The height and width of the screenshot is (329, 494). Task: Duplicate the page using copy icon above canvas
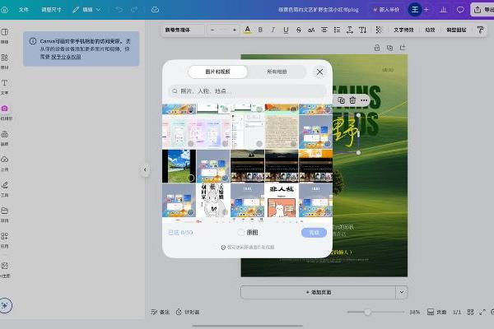(389, 48)
